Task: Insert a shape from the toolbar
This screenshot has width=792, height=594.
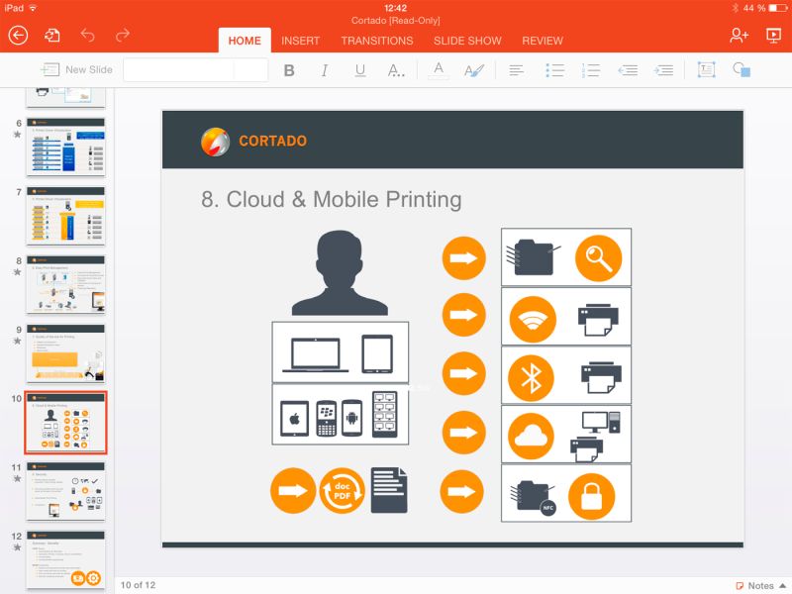Action: 742,69
